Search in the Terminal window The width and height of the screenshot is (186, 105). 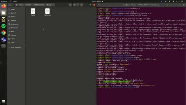167,5
